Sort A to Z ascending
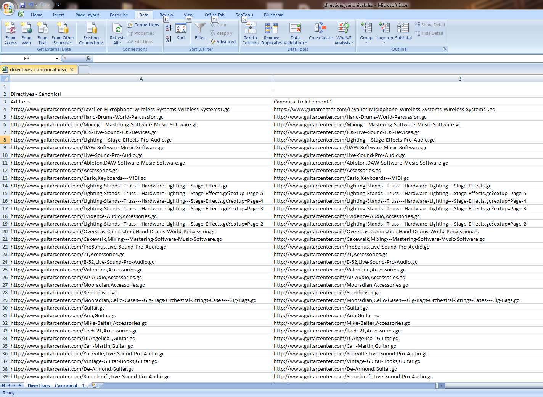The height and width of the screenshot is (397, 543). click(169, 28)
